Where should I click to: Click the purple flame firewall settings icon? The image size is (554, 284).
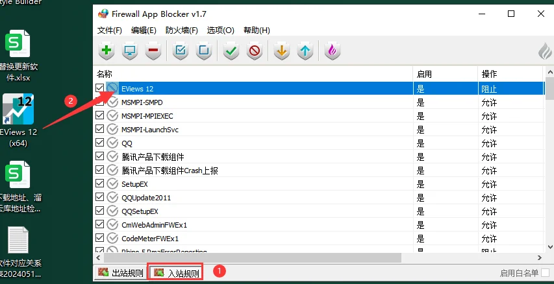333,51
